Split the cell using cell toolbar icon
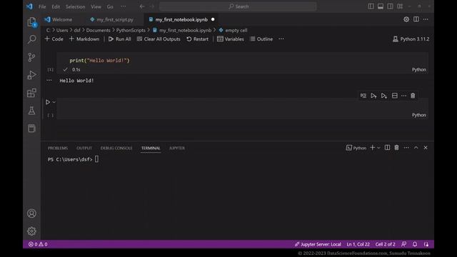Screen dimensions: 457x257 395,96
